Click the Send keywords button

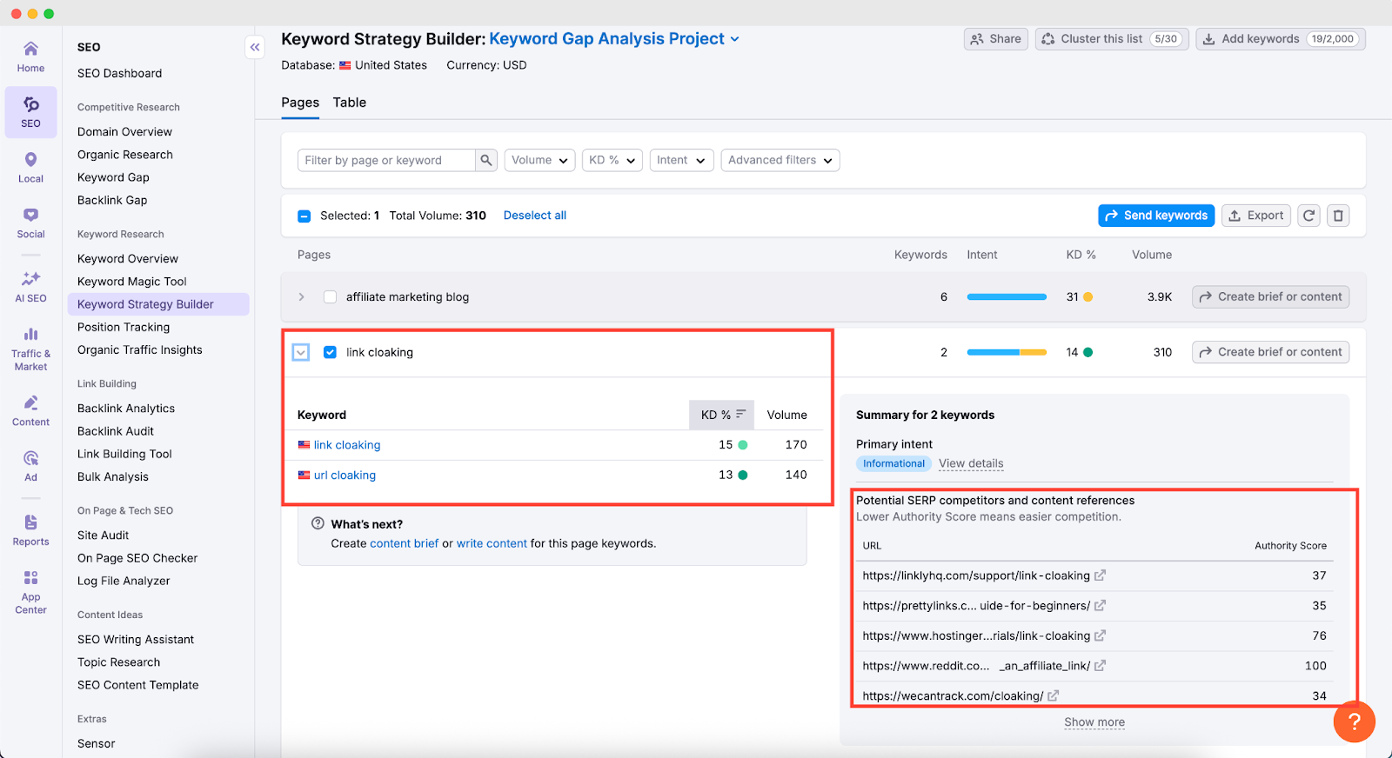coord(1156,216)
